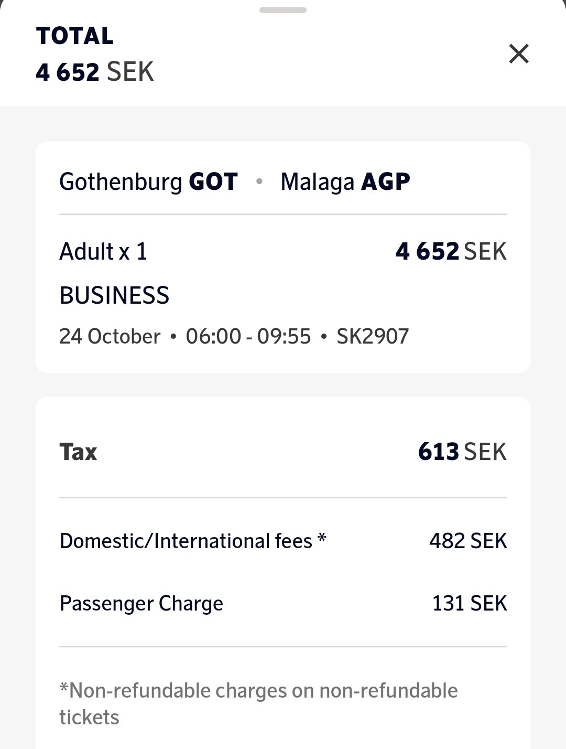566x749 pixels.
Task: Tap the Adult x 1 passenger line
Action: tap(103, 252)
